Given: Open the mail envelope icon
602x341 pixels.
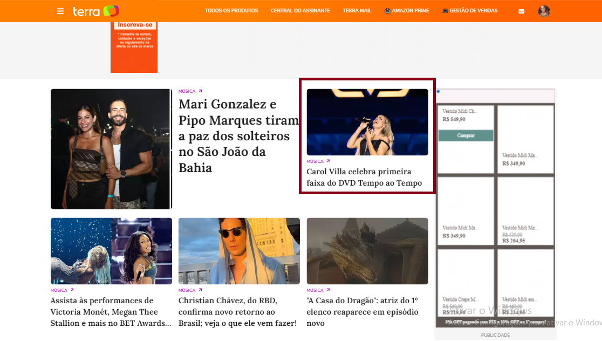Looking at the screenshot, I should coord(522,11).
